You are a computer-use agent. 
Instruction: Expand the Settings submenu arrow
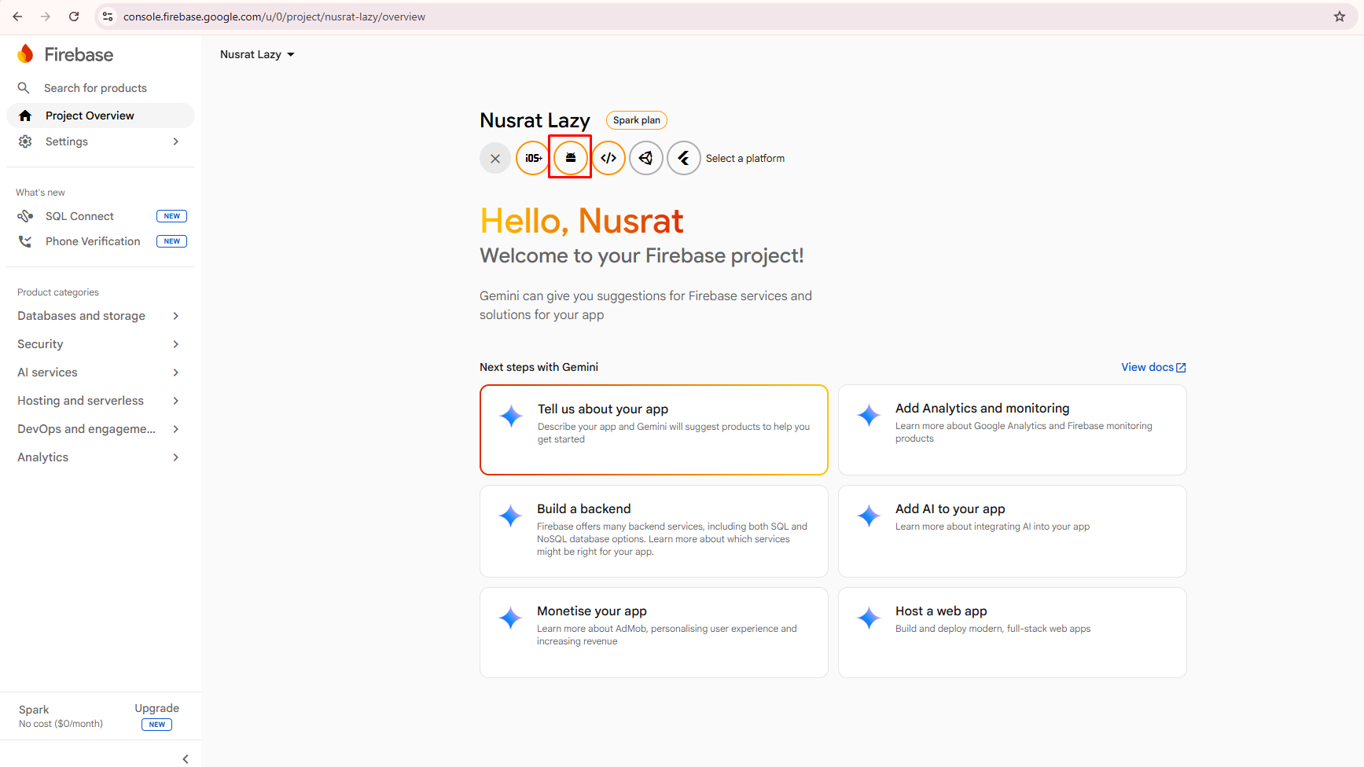[176, 141]
